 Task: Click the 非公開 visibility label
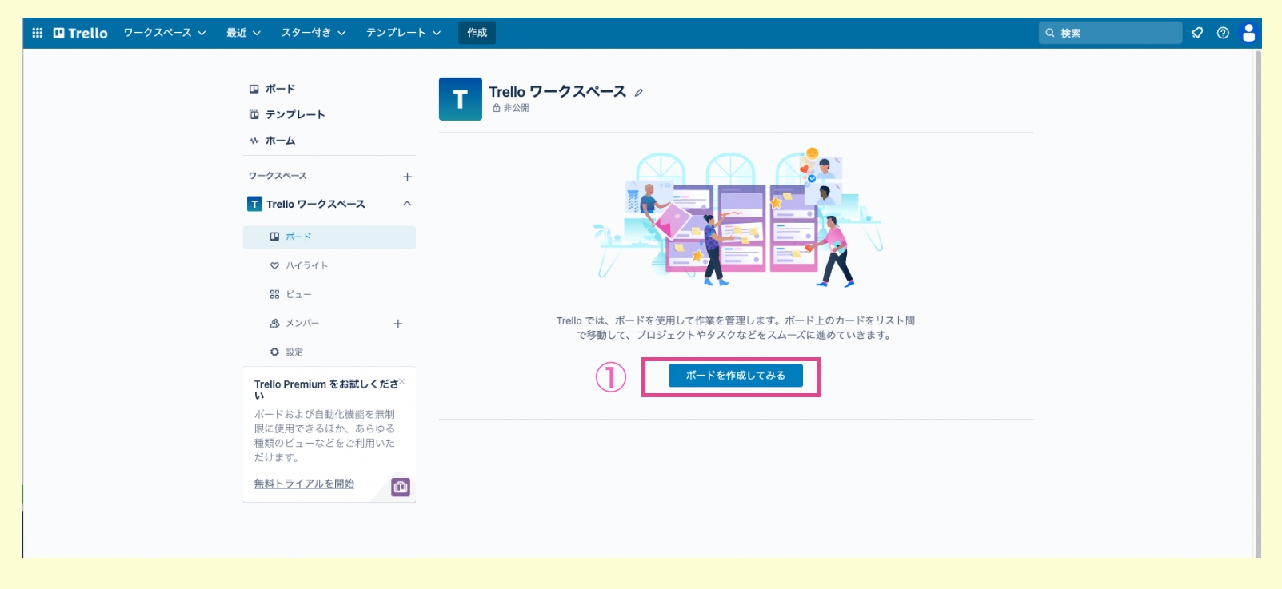tap(511, 108)
